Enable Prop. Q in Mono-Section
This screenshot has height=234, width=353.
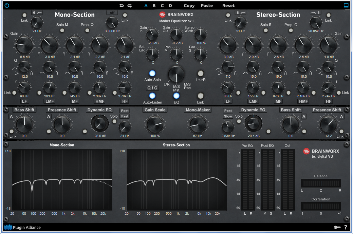(x=87, y=31)
